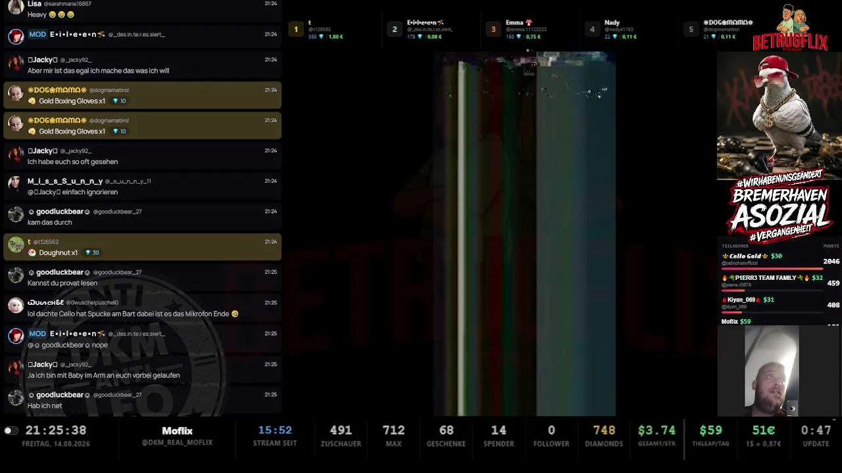Toggle the switch beside the clock

[x=11, y=431]
